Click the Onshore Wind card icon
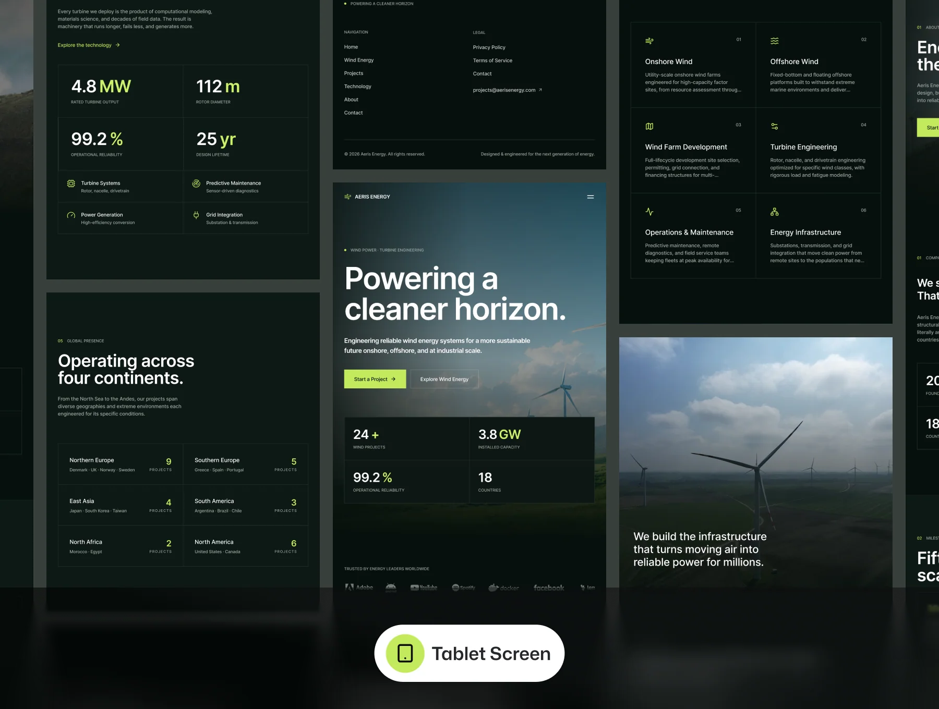The image size is (939, 709). (649, 41)
